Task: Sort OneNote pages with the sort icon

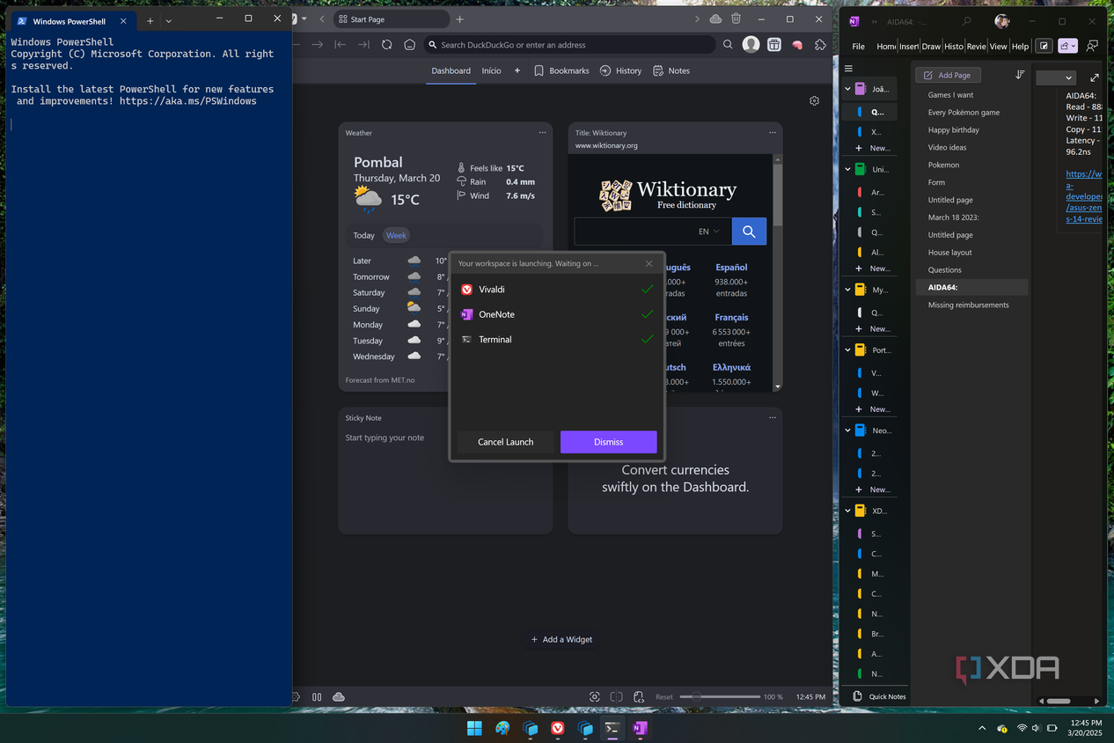Action: click(1020, 75)
